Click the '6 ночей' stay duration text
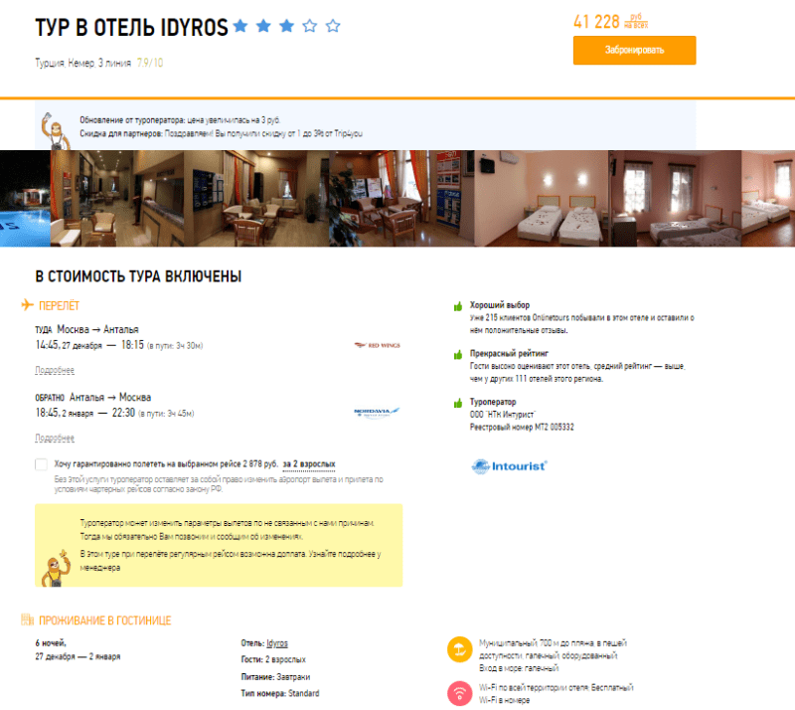Viewport: 795px width, 710px height. (x=51, y=643)
